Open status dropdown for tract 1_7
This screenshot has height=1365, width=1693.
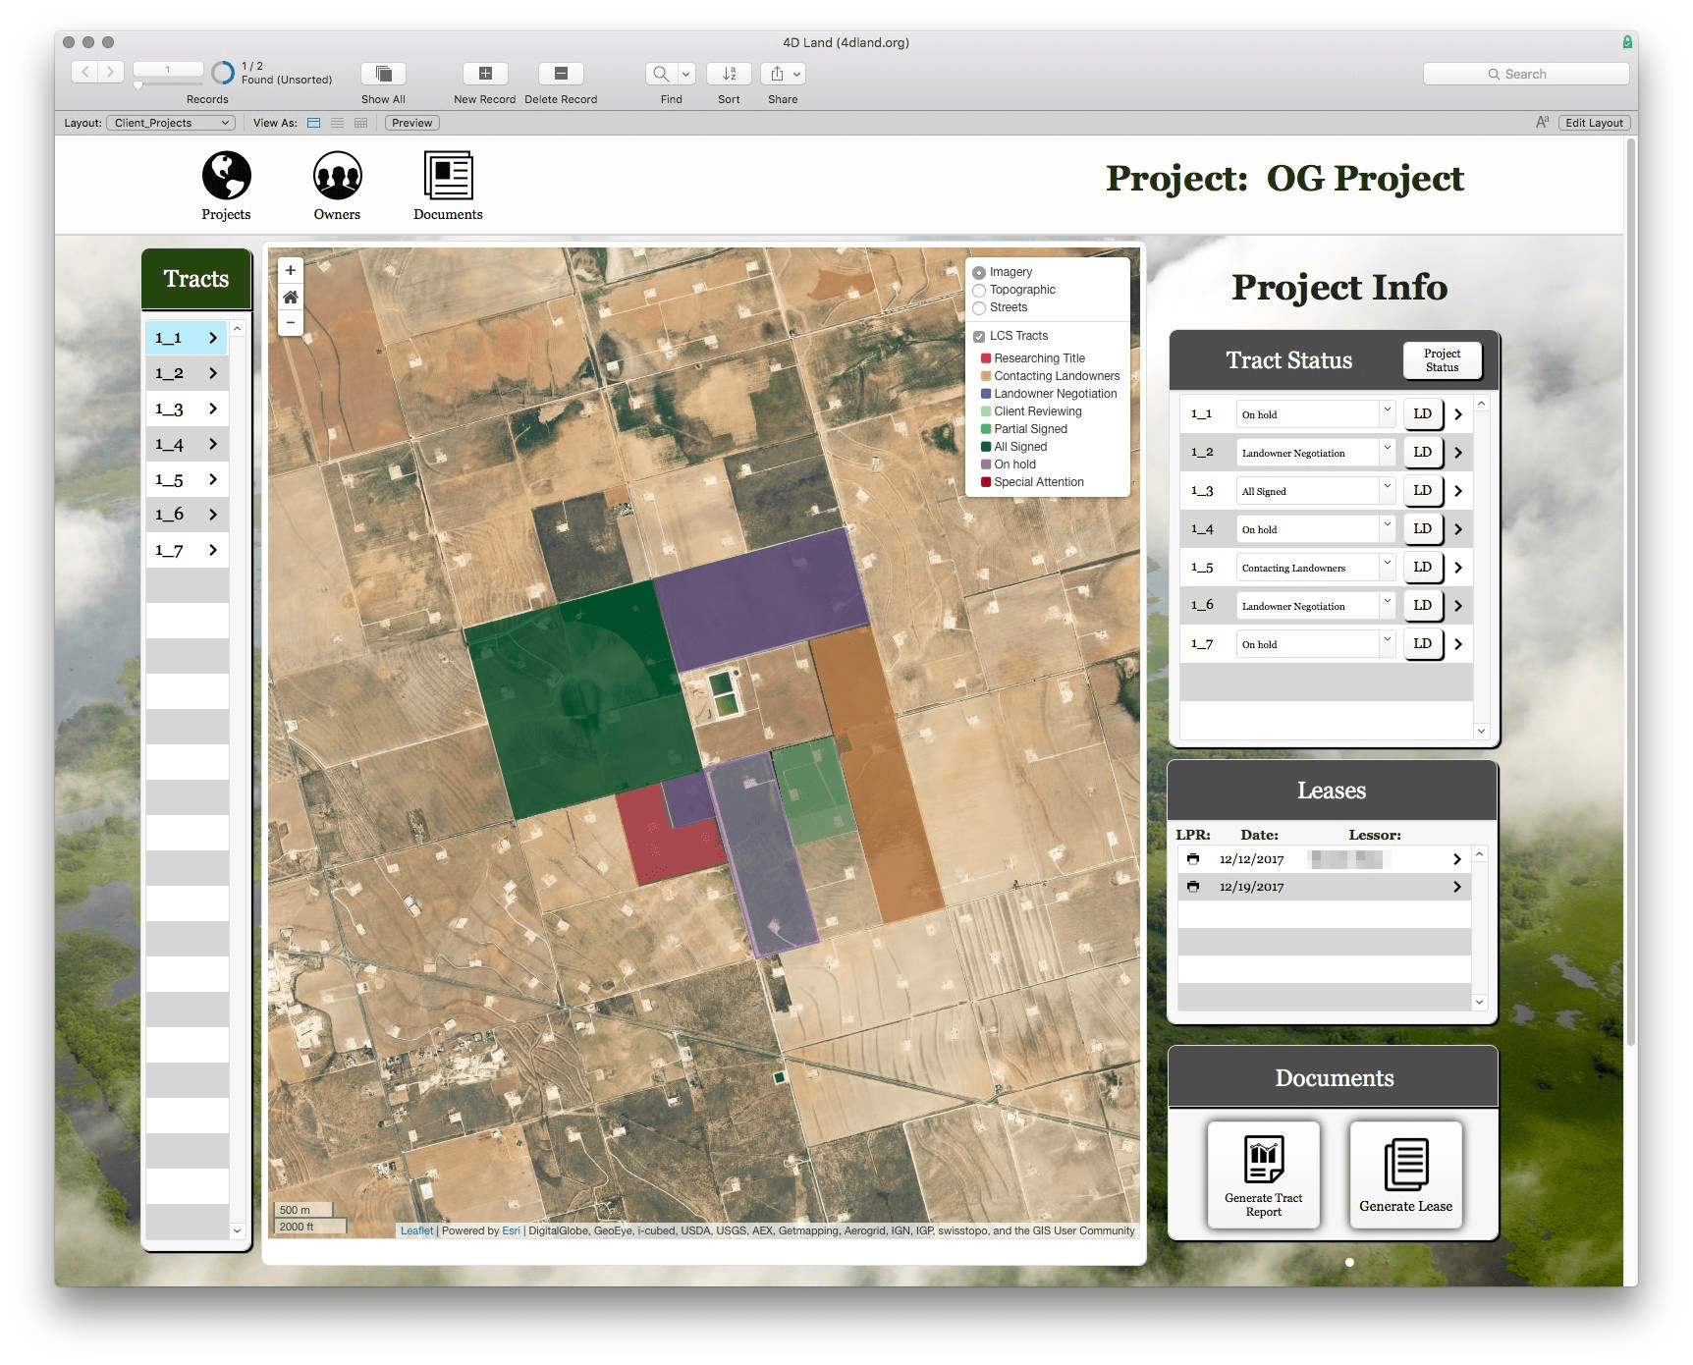pyautogui.click(x=1316, y=644)
